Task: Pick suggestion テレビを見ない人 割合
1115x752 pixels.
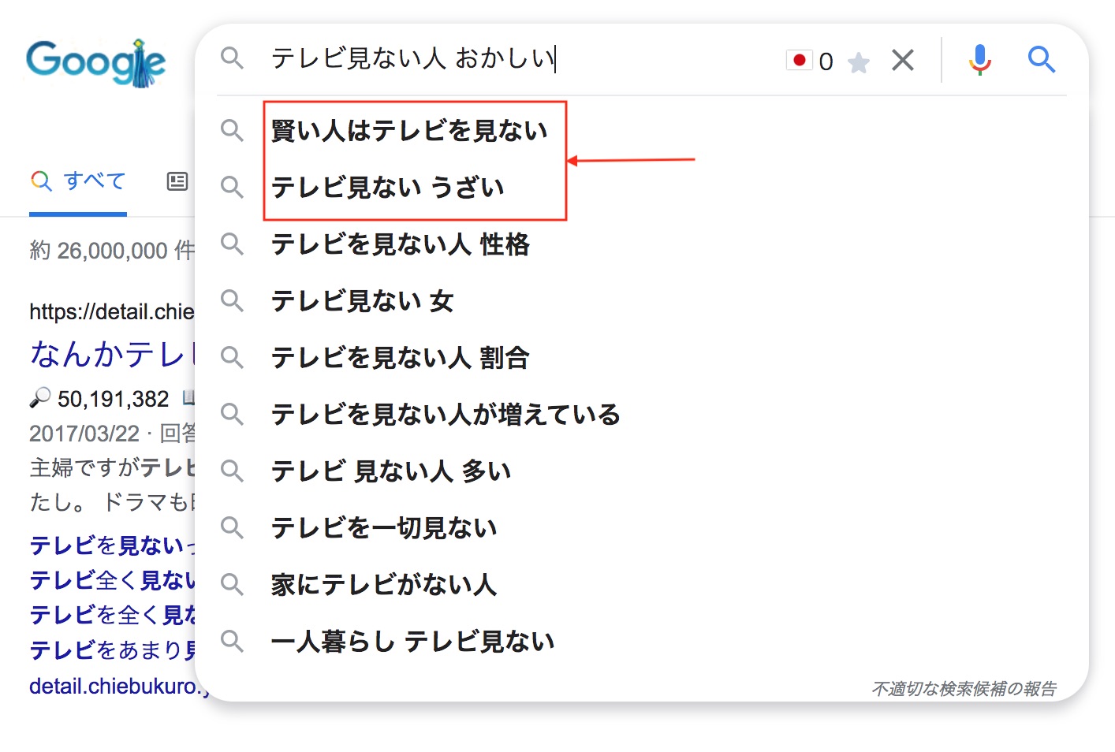Action: [400, 358]
